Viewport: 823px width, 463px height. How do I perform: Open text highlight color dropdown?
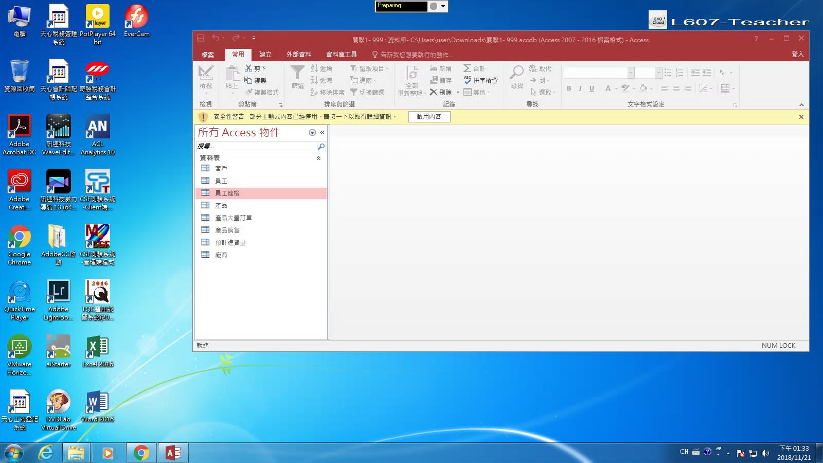coord(634,88)
